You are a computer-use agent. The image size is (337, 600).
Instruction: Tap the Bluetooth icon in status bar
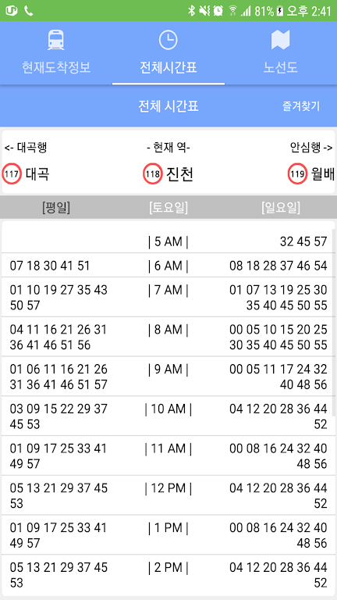191,11
